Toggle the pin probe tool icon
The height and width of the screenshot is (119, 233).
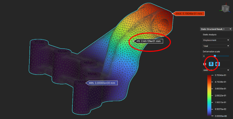coord(211,64)
